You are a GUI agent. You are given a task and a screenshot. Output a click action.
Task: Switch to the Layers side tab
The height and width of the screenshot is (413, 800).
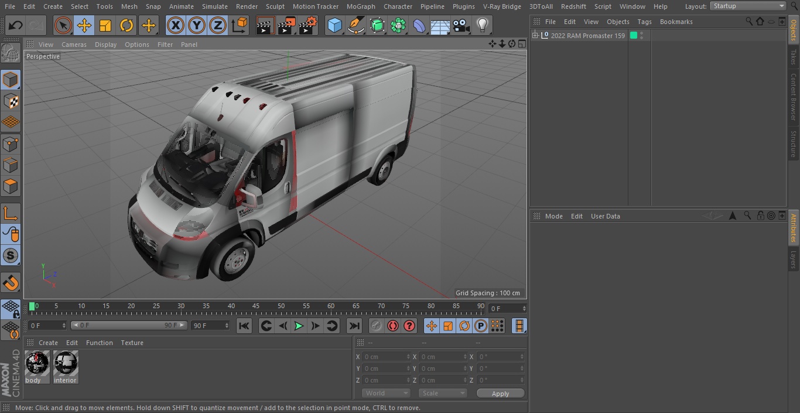tap(794, 259)
